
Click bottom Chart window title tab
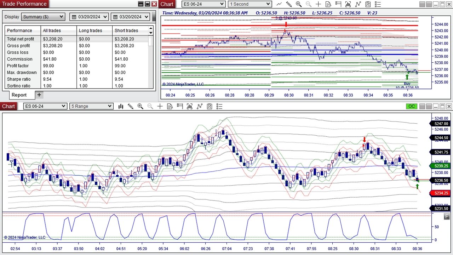(x=8, y=106)
